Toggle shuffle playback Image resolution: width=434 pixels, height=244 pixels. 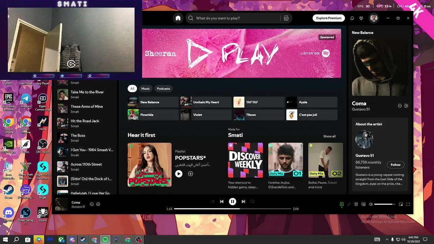(212, 202)
